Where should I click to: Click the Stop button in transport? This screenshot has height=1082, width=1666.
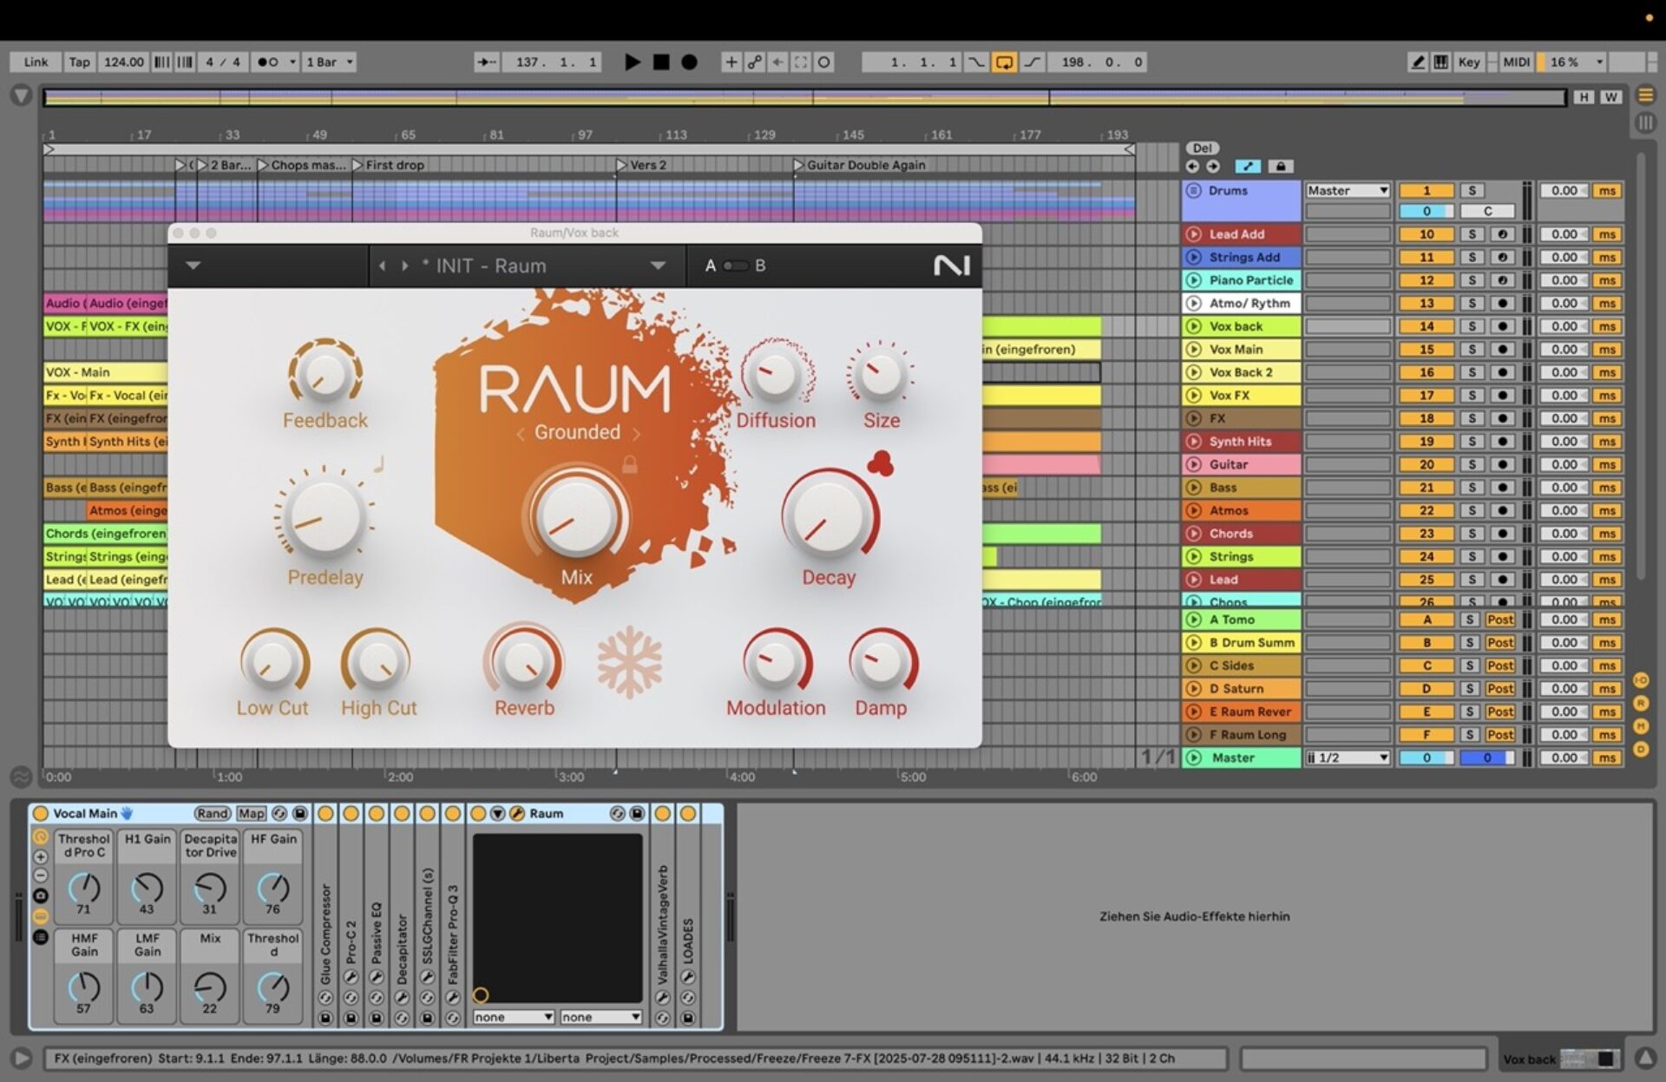(x=661, y=62)
